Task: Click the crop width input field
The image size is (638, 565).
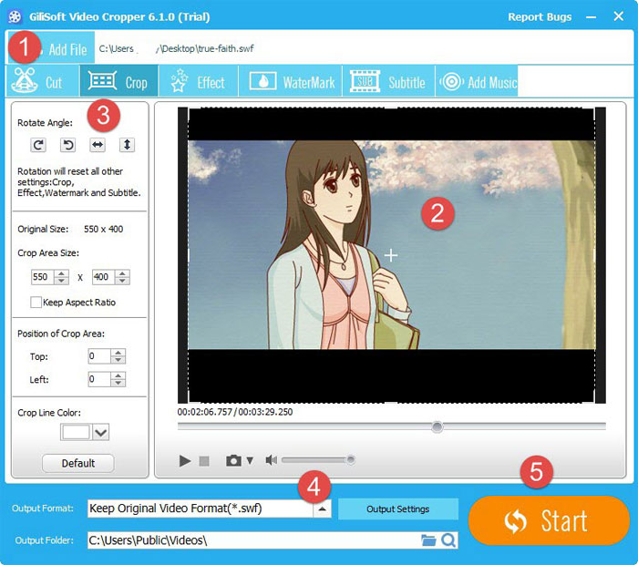Action: point(44,277)
